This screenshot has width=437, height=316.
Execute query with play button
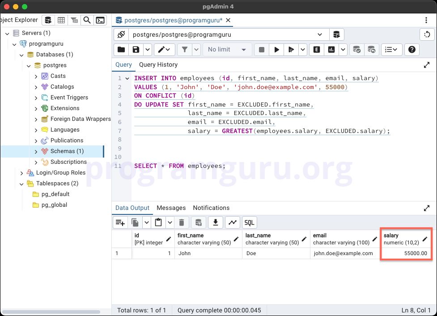(276, 50)
